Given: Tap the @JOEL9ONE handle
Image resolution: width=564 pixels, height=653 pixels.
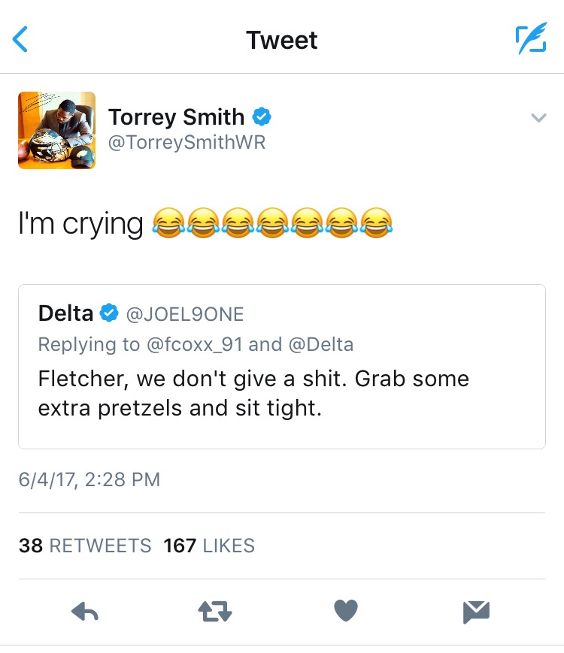Looking at the screenshot, I should [185, 314].
